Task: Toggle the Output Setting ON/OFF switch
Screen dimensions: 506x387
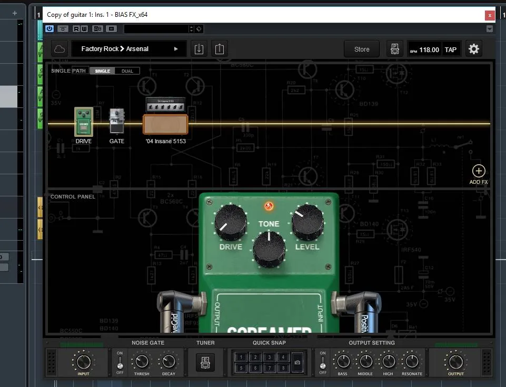Action: click(323, 362)
